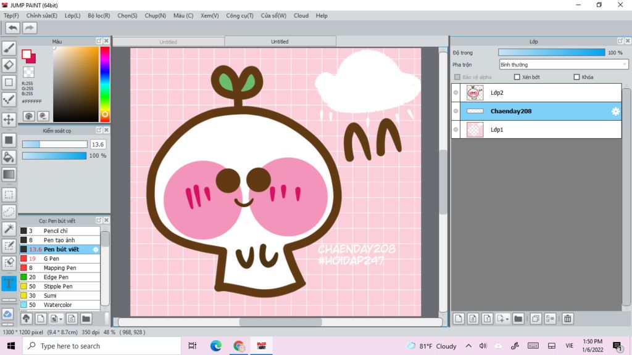Click the foreground color swatch

coord(27,54)
